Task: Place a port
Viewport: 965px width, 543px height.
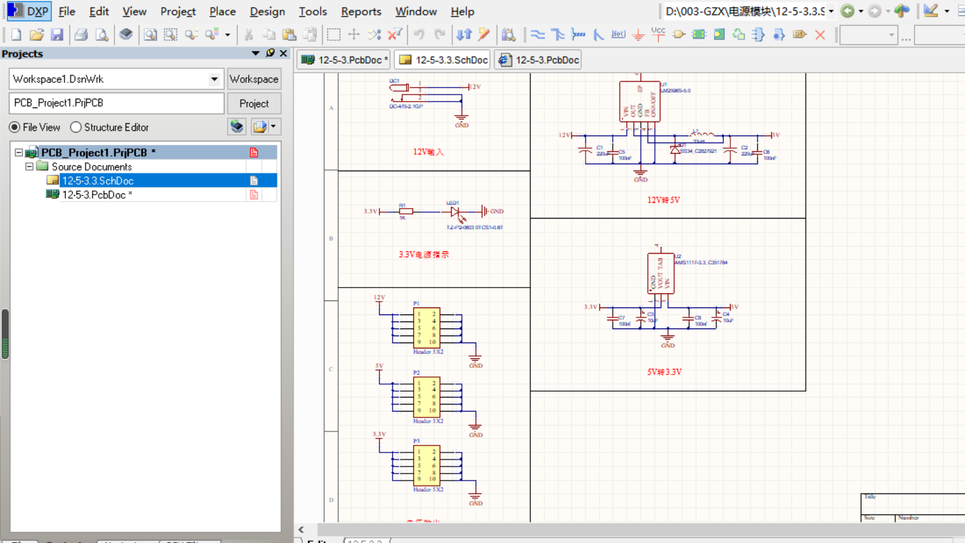Action: 799,34
